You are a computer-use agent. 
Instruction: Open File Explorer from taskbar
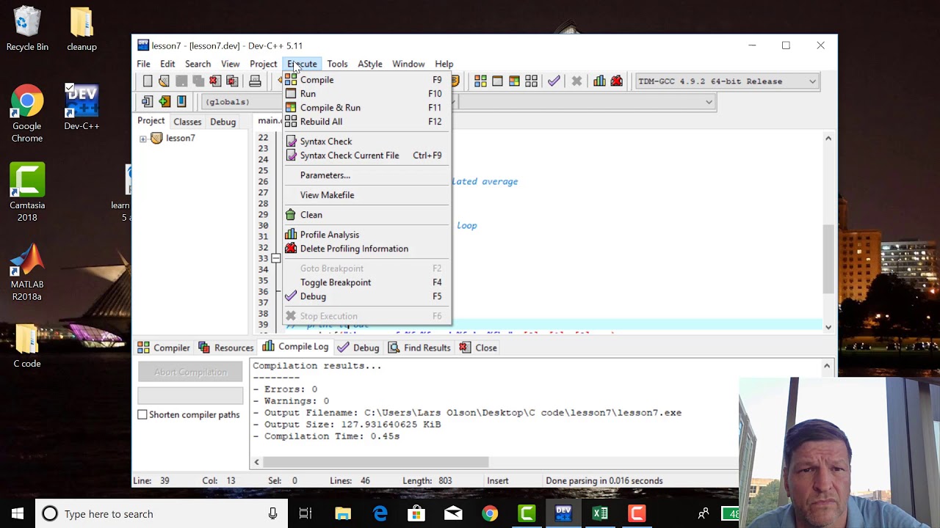click(x=343, y=513)
